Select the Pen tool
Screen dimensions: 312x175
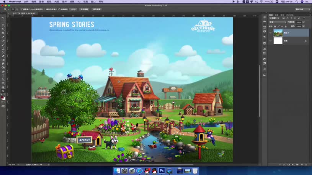click(x=3, y=72)
